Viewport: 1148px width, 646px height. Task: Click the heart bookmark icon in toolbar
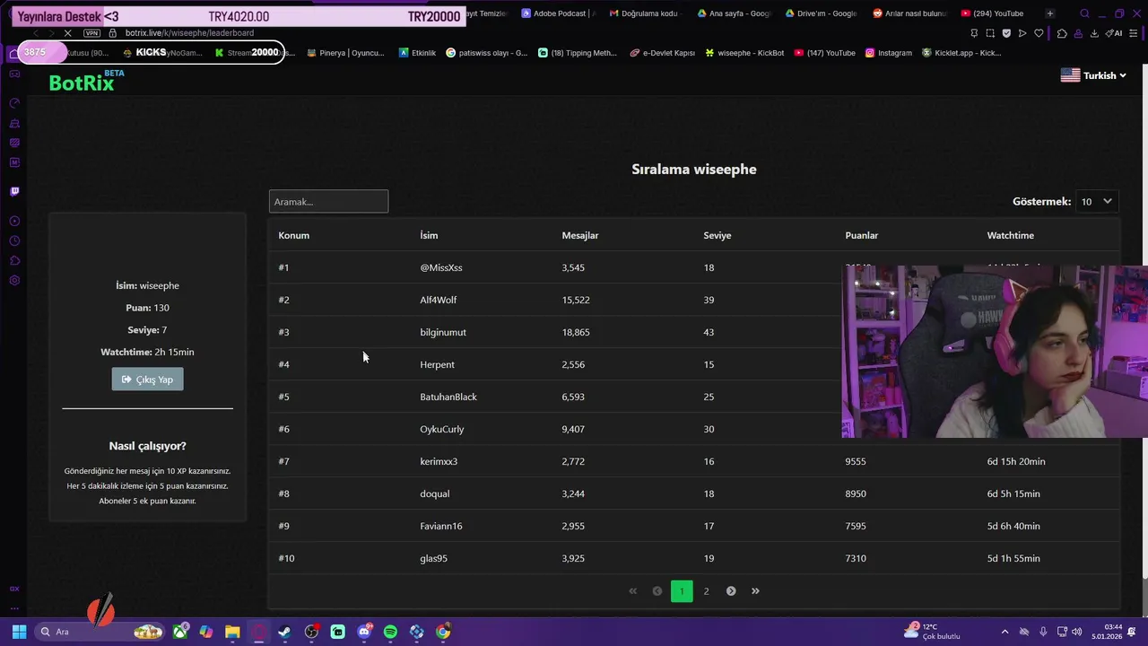1039,33
